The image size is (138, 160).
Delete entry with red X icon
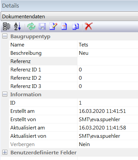[x=88, y=26]
